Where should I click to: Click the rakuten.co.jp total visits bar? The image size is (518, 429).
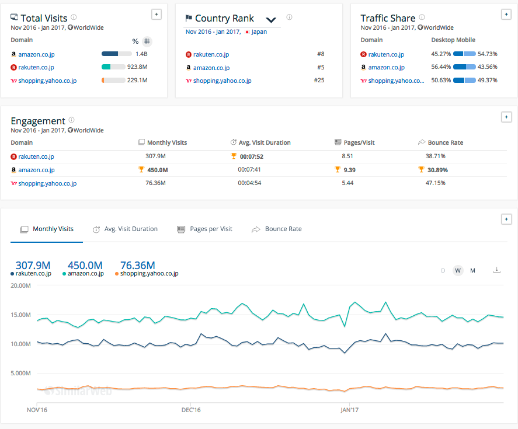pos(113,67)
